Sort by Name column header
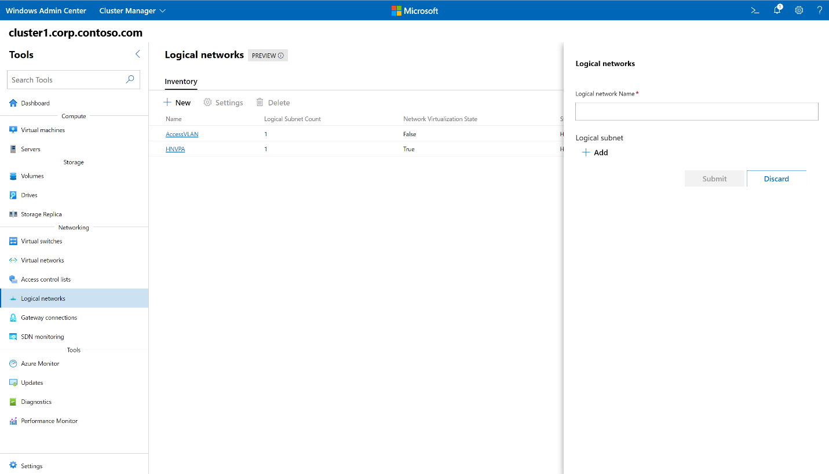Viewport: 829px width, 474px height. 174,119
